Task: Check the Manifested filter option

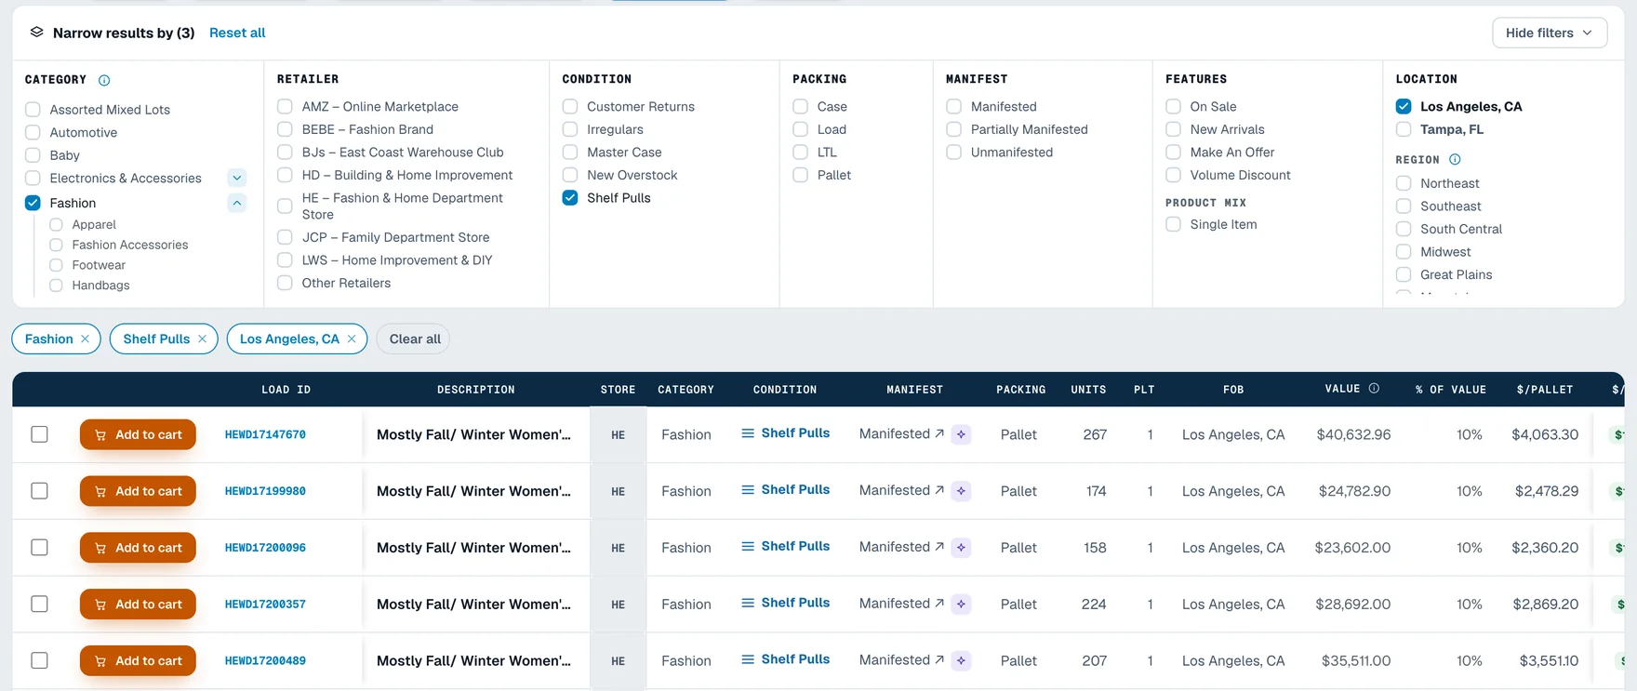Action: pyautogui.click(x=953, y=107)
